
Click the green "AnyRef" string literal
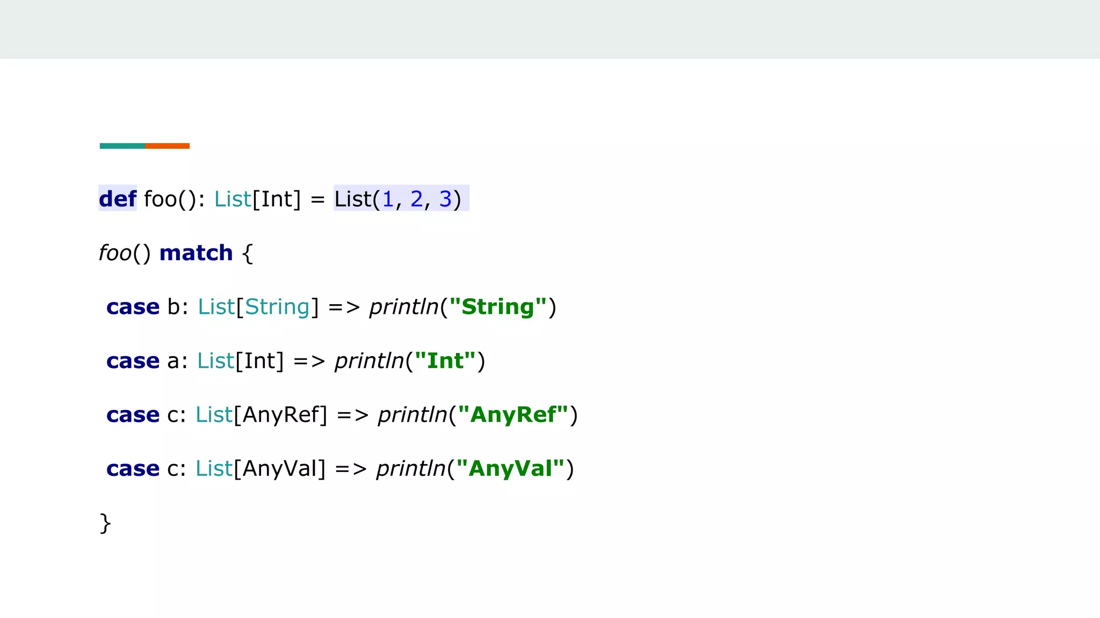513,415
